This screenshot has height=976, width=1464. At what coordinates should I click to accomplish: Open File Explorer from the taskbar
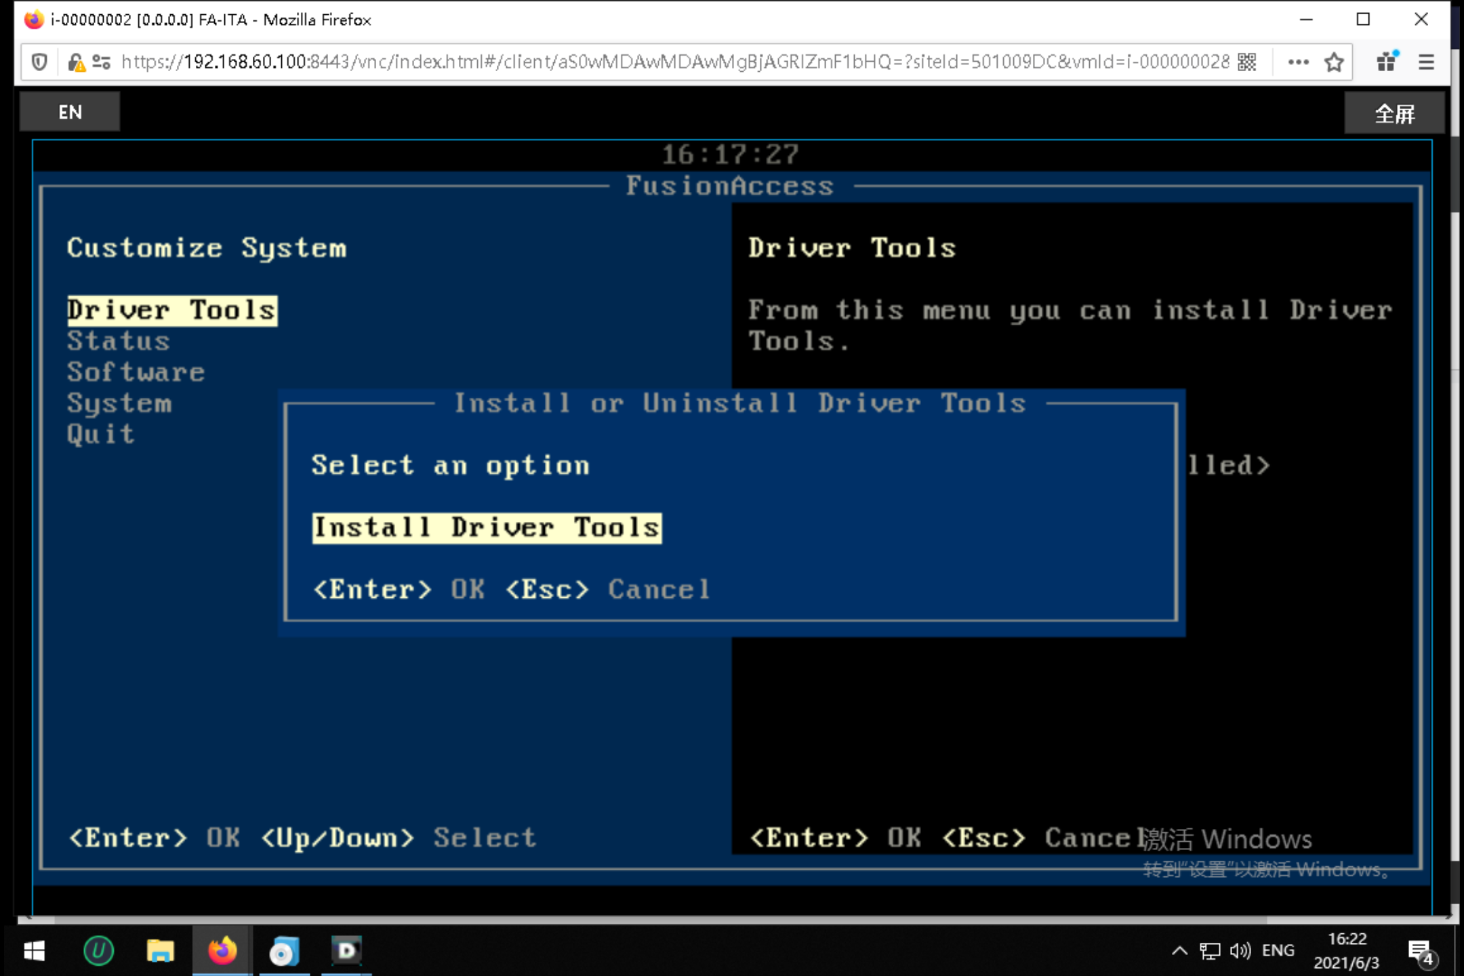click(x=160, y=951)
